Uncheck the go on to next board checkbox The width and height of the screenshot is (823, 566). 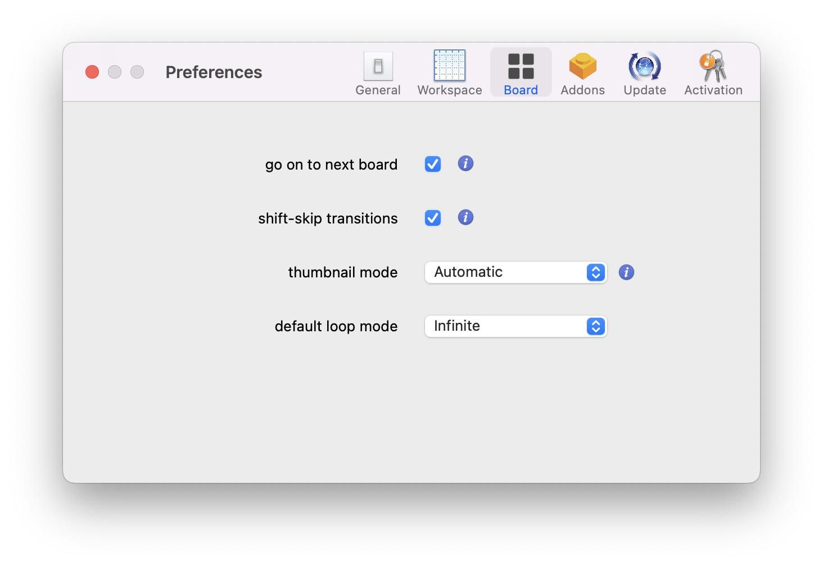(x=433, y=164)
